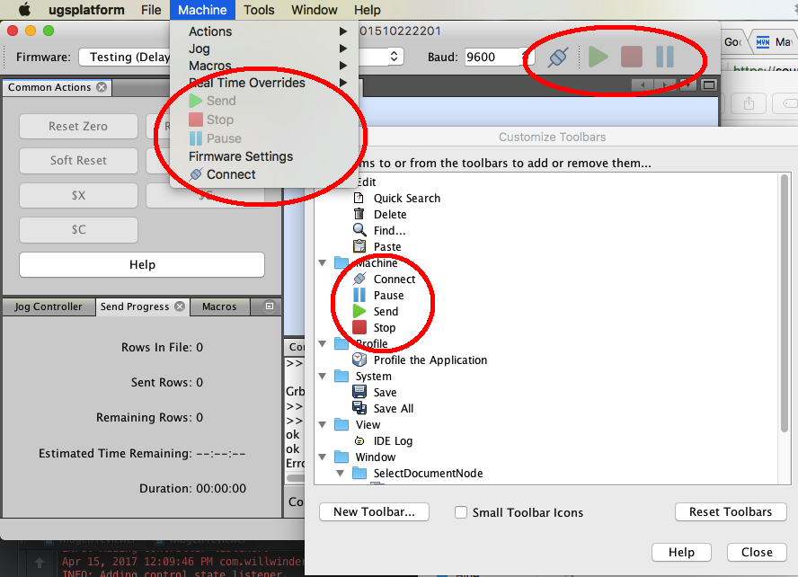Screen dimensions: 798x577
Task: Choose Stop in the Machine menu
Action: pyautogui.click(x=264, y=120)
